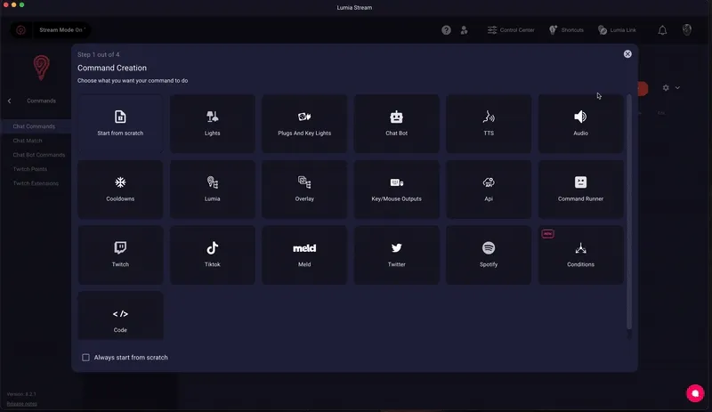Close the Command Creation dialog
Viewport: 712px width, 412px height.
coord(627,54)
